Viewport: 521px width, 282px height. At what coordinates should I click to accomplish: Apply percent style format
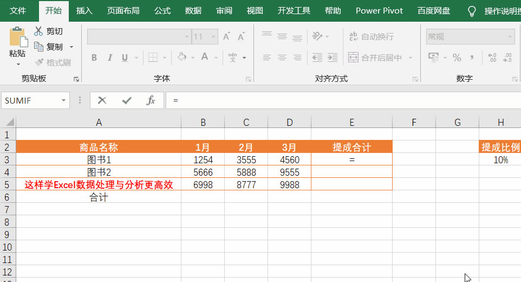click(457, 57)
